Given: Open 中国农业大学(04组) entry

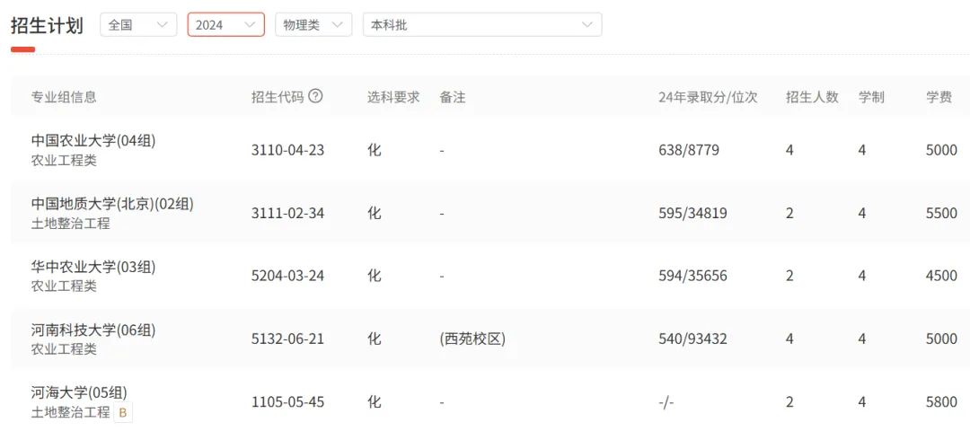Looking at the screenshot, I should pos(93,141).
